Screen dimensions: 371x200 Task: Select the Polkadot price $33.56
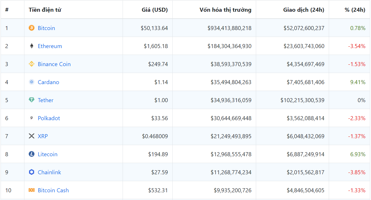coord(160,118)
